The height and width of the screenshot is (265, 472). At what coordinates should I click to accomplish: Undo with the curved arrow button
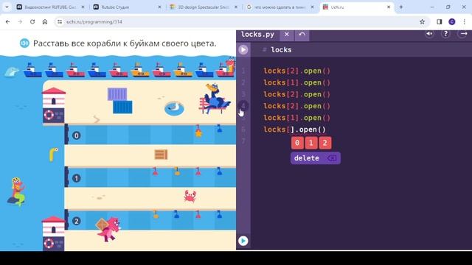(x=302, y=35)
